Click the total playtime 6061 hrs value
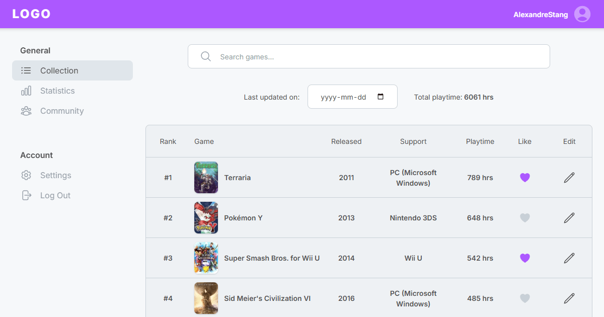 479,97
